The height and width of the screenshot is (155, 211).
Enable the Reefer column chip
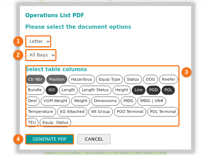tap(169, 79)
